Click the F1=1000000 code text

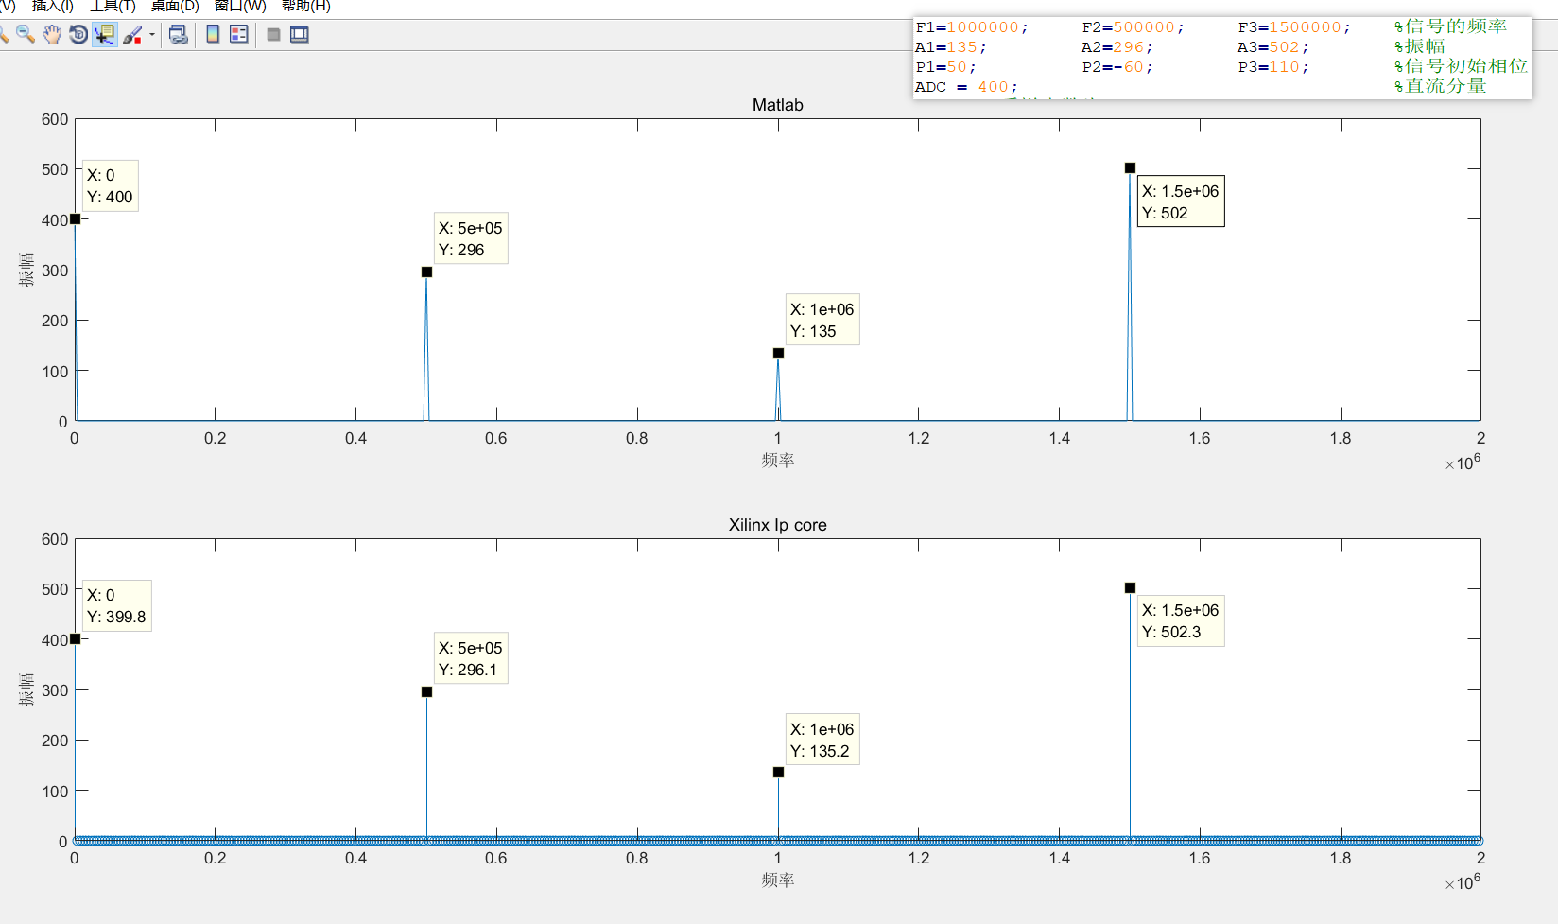tap(971, 27)
